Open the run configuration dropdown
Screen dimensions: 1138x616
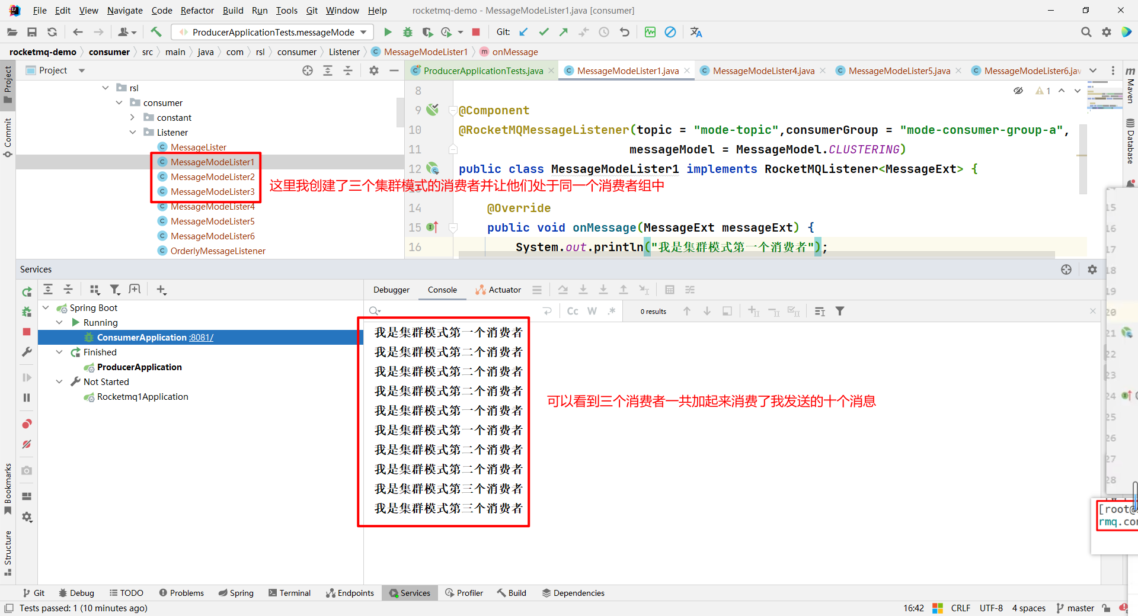click(364, 32)
